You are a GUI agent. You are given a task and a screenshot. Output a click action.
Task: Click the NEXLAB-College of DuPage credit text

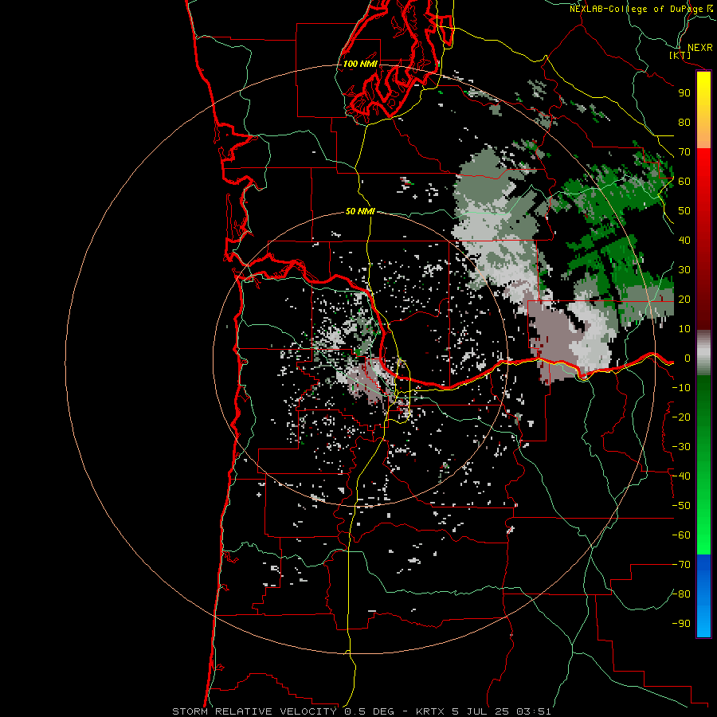[x=641, y=9]
